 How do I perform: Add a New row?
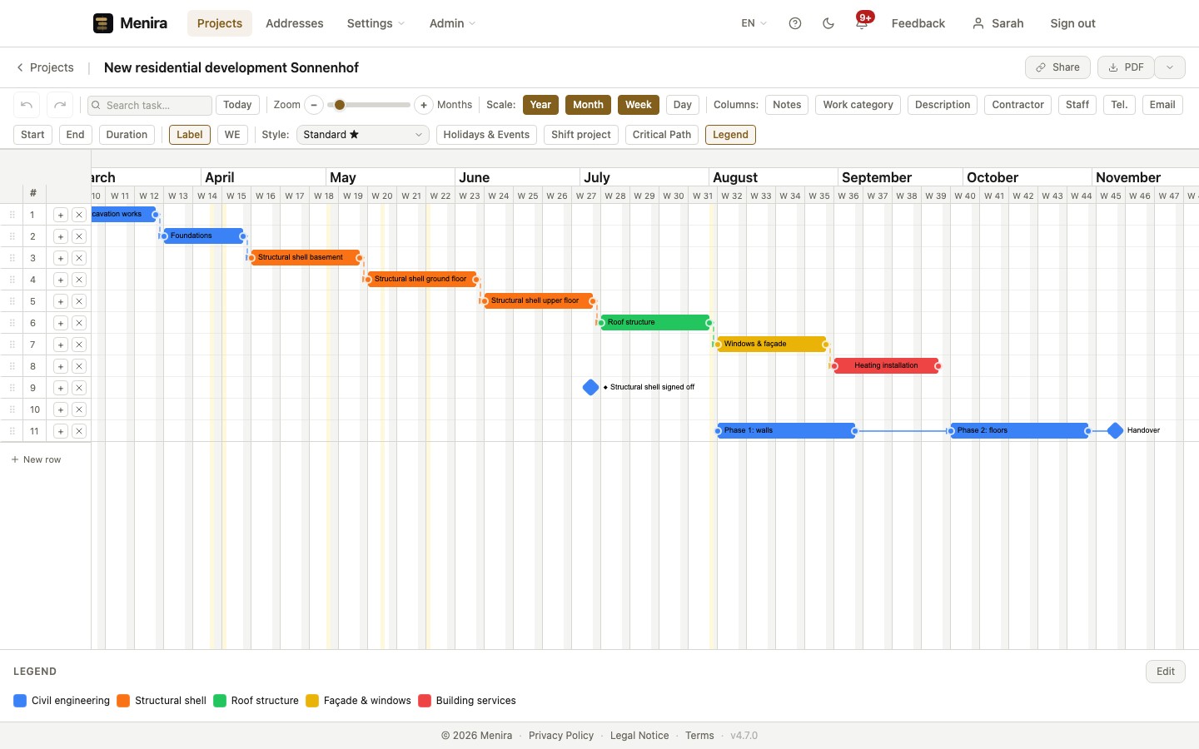pyautogui.click(x=36, y=459)
